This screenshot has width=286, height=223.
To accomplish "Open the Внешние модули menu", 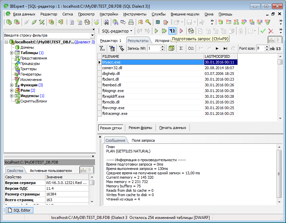I will (185, 14).
